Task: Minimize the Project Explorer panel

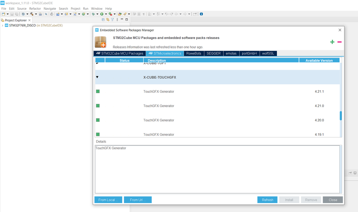Action: (x=122, y=19)
